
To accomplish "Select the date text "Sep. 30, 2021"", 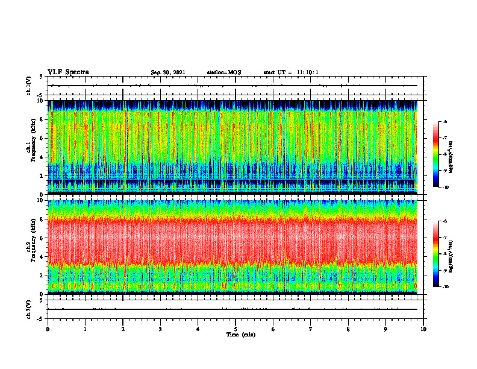I will click(x=168, y=72).
